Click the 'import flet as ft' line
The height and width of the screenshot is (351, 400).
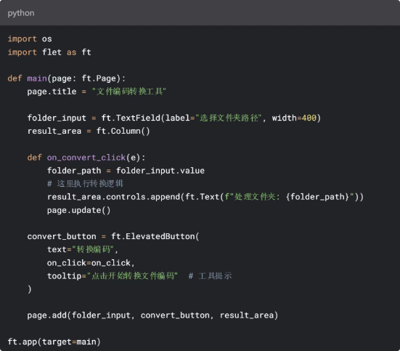pyautogui.click(x=49, y=52)
